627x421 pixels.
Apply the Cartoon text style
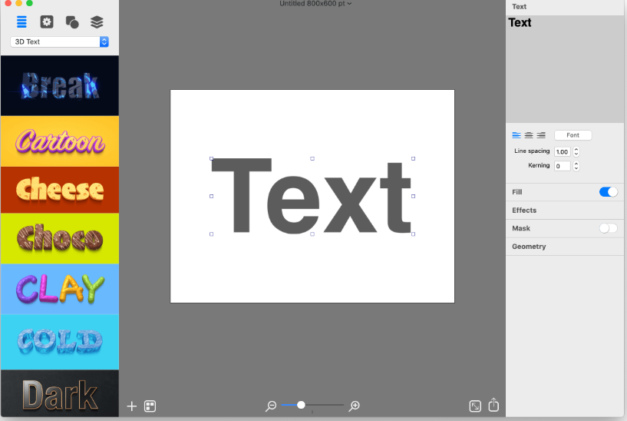click(60, 141)
